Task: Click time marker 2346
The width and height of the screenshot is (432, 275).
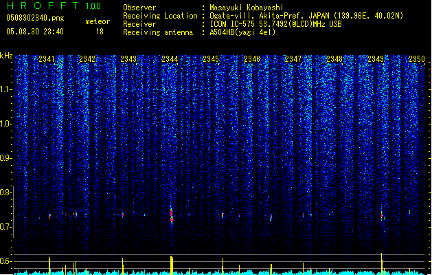Action: 252,59
